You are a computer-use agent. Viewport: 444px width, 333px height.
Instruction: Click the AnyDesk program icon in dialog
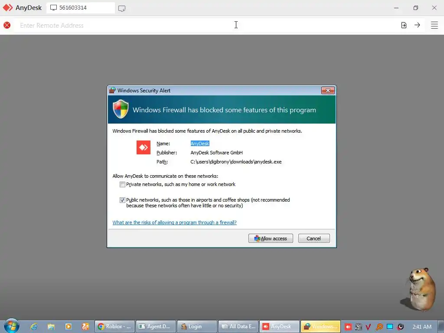coord(144,147)
